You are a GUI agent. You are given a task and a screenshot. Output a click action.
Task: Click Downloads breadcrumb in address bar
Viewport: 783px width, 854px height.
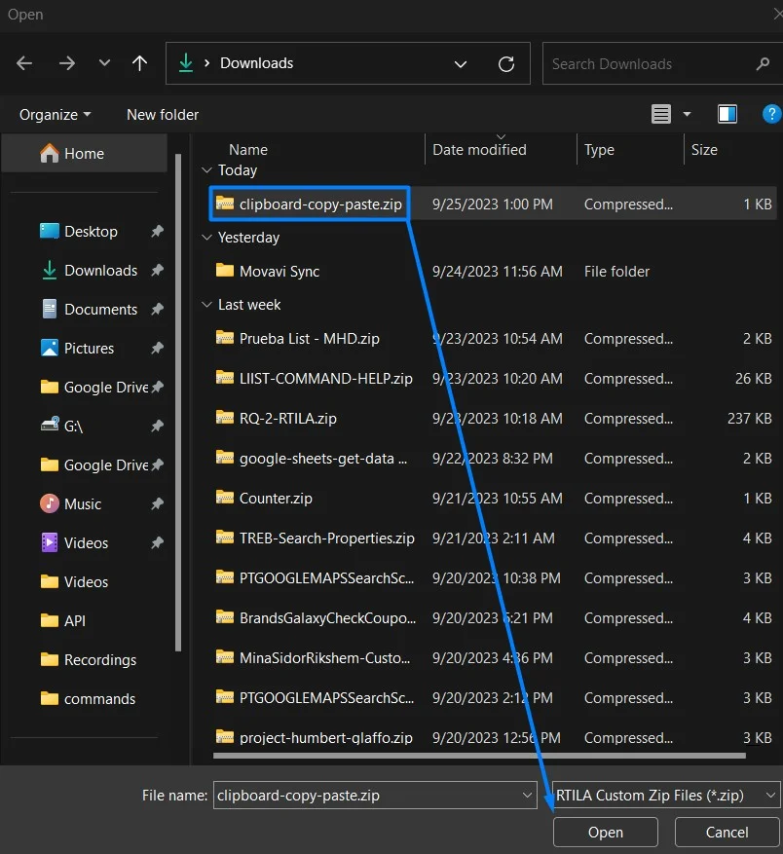(257, 63)
